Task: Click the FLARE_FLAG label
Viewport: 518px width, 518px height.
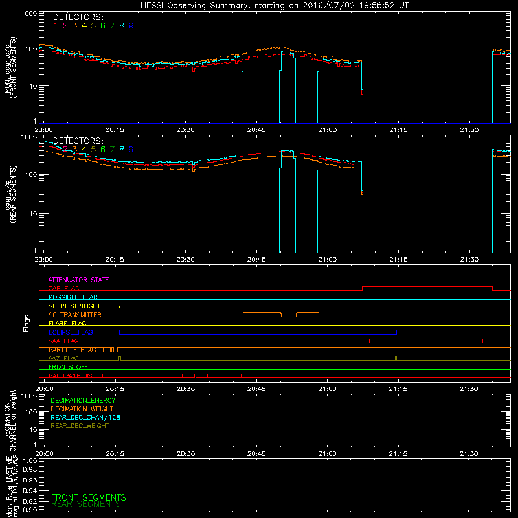Action: 67,323
